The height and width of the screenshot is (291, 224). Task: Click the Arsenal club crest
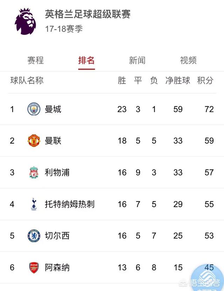tap(34, 267)
